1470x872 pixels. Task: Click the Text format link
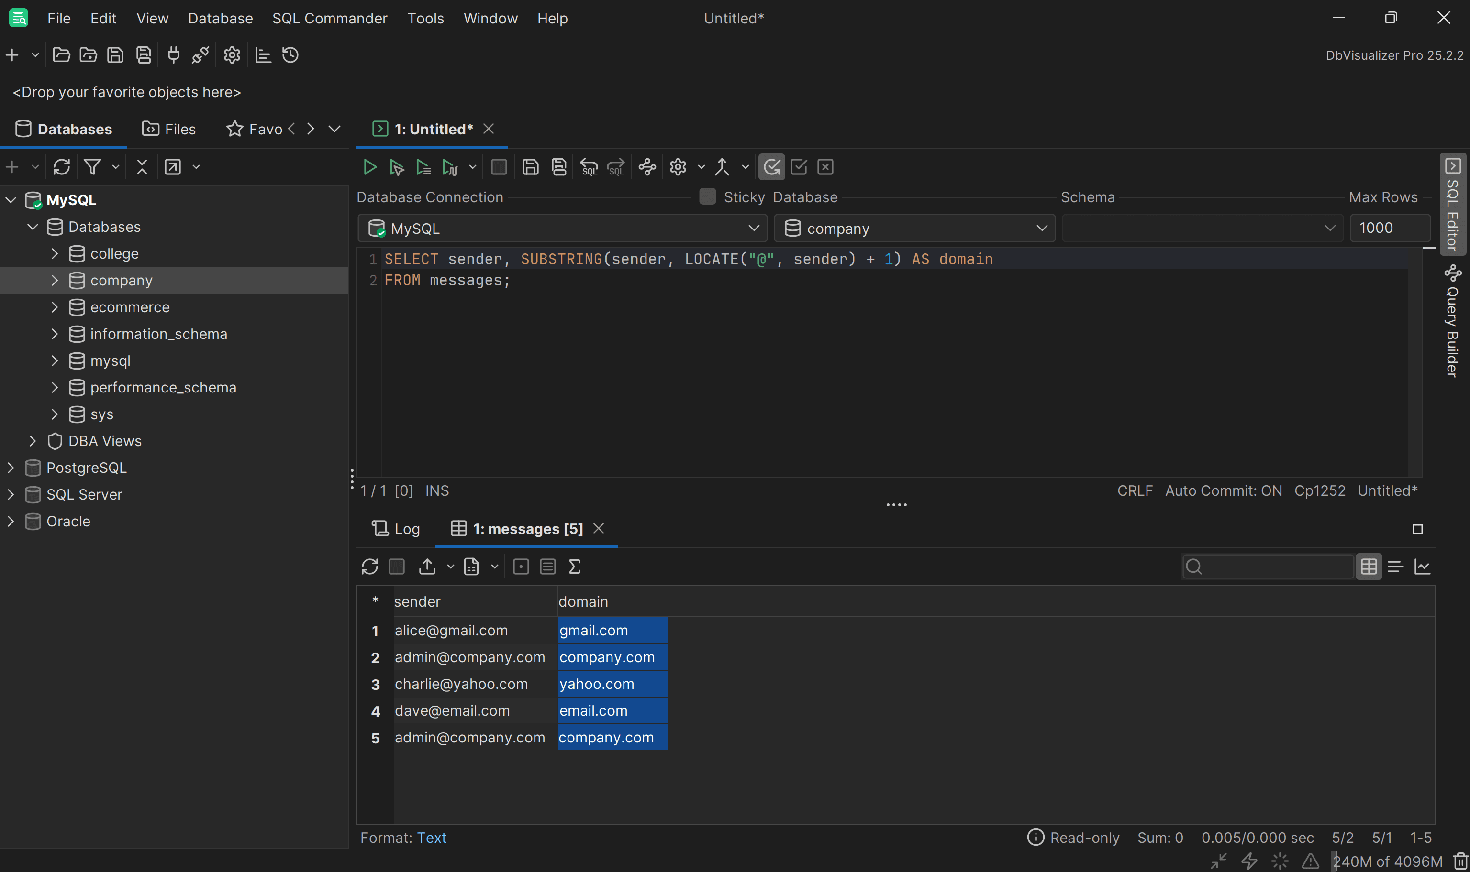pos(432,838)
